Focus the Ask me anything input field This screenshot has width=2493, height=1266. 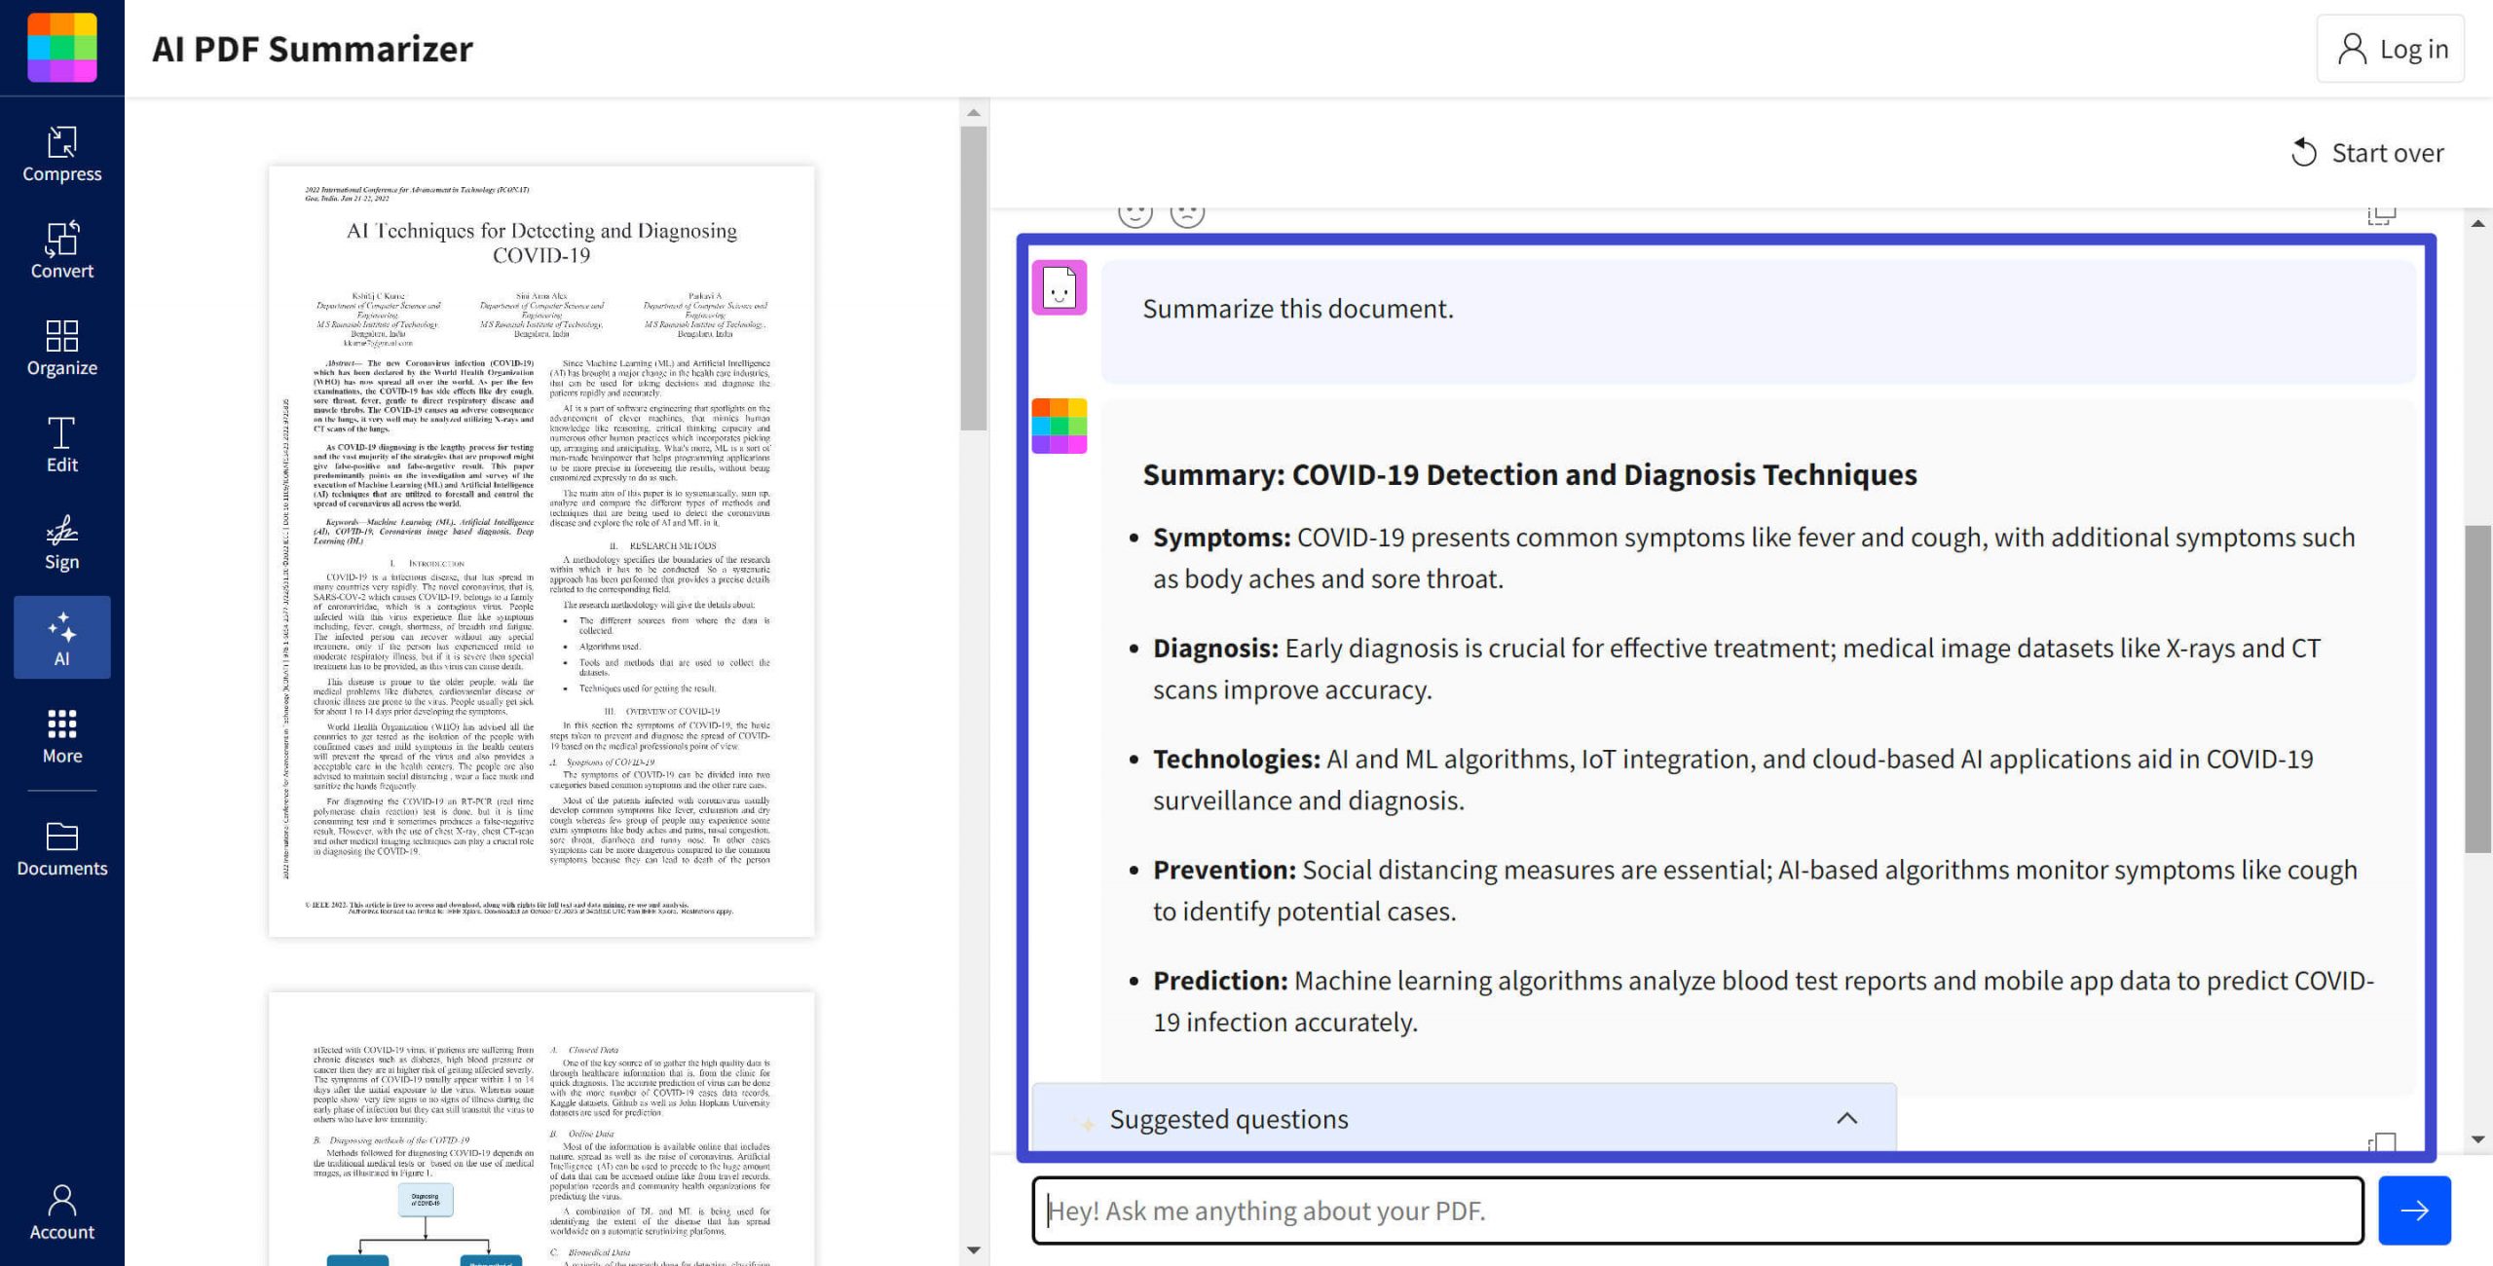1697,1210
